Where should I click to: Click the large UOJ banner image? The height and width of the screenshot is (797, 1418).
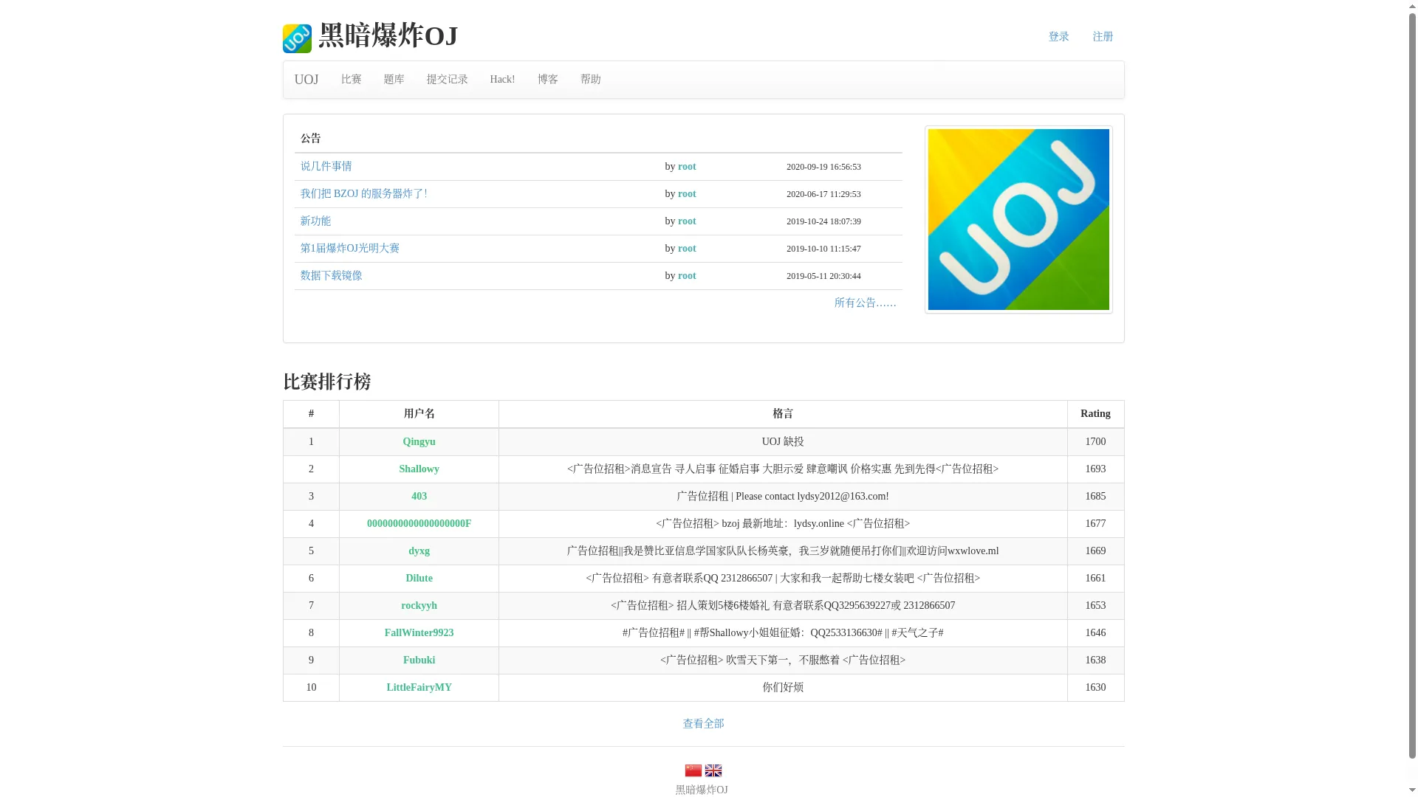point(1018,219)
